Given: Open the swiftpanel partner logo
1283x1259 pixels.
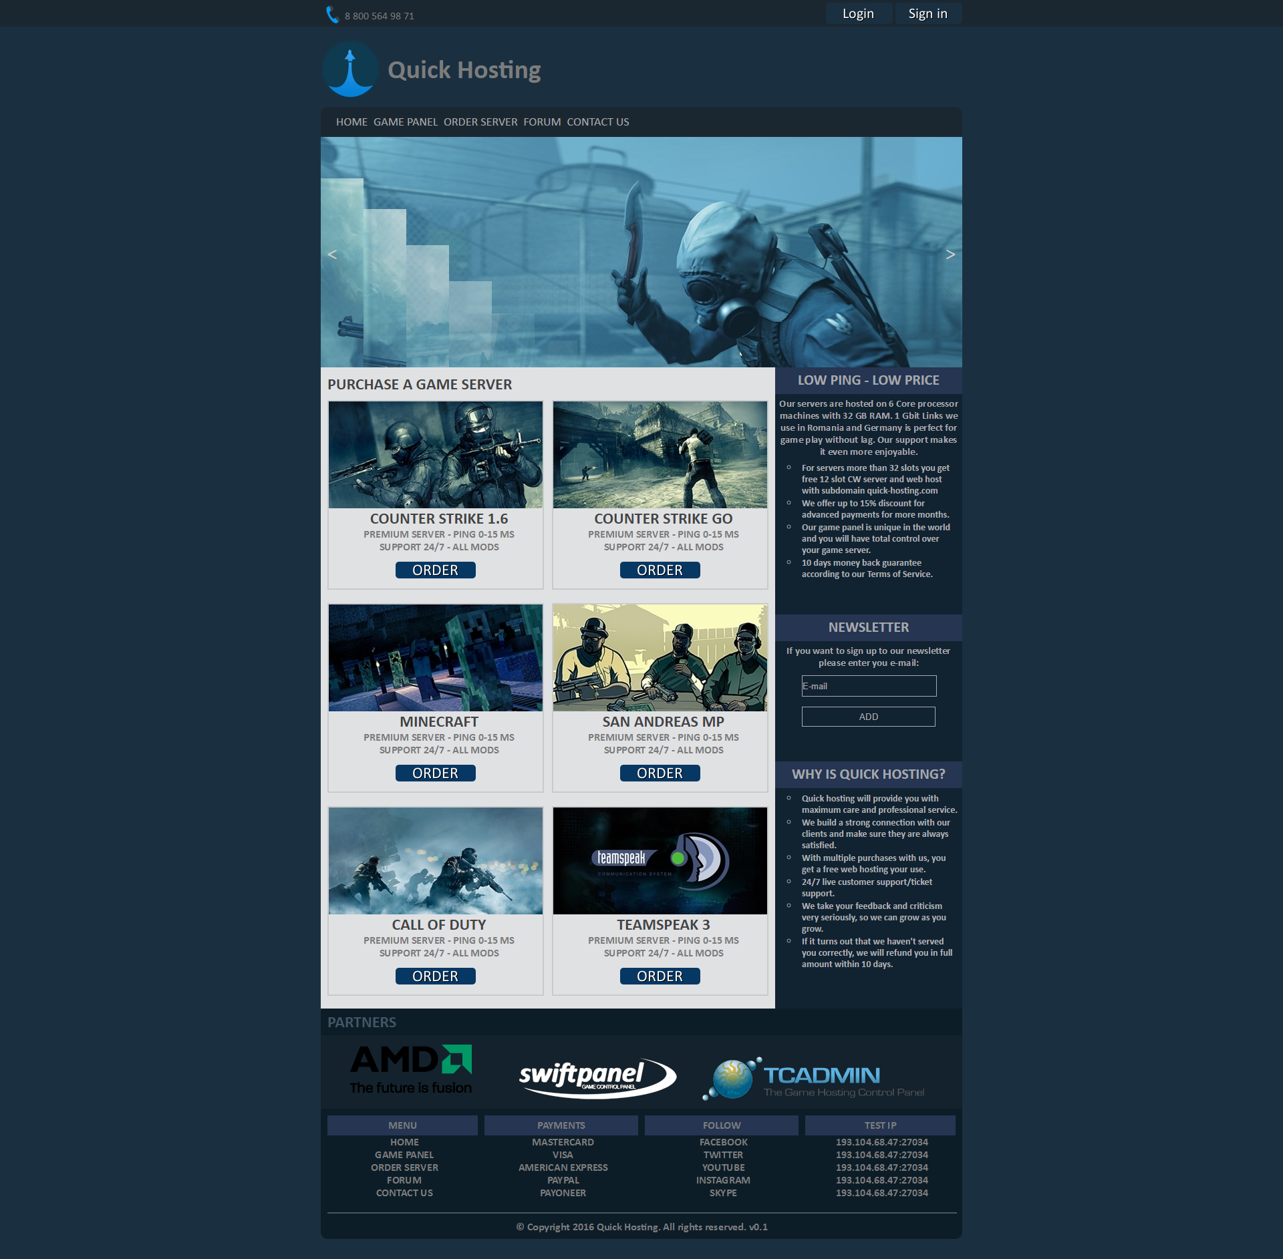Looking at the screenshot, I should tap(597, 1077).
